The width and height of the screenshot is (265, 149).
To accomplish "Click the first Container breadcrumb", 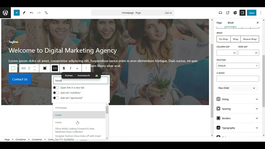I will pos(21,139).
